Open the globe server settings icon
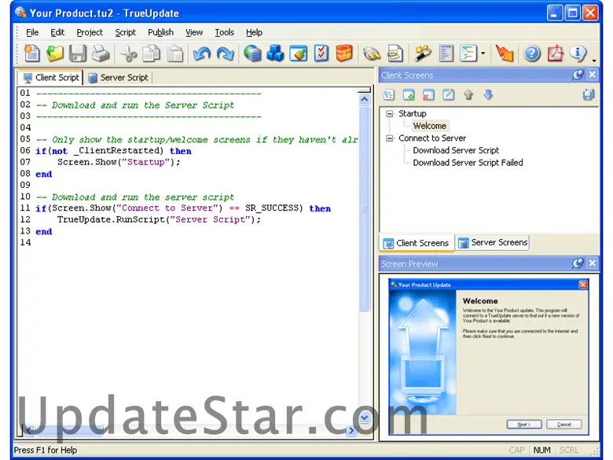Viewport: 613px width, 460px height. point(252,53)
